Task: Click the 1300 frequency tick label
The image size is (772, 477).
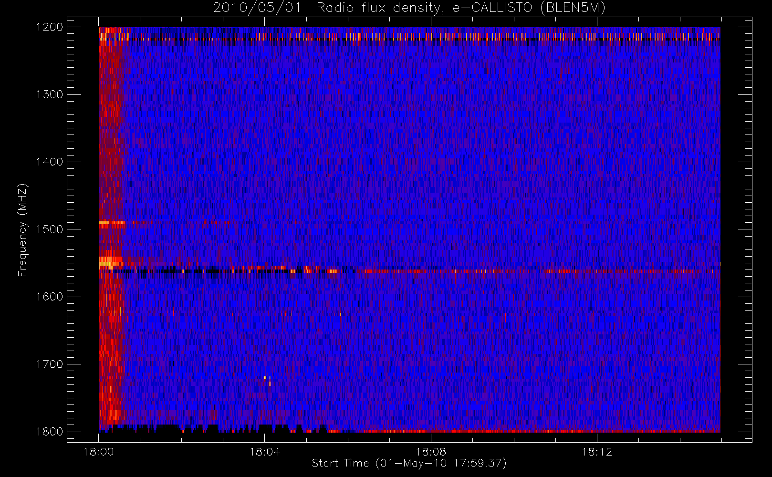Action: click(x=50, y=94)
